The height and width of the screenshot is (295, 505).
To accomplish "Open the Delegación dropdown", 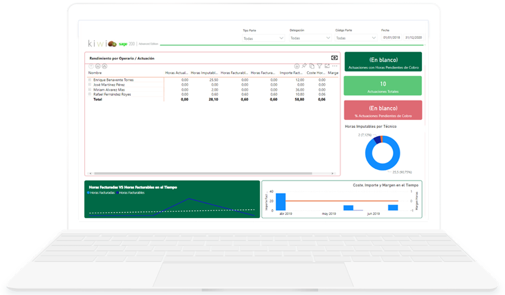I will (310, 38).
